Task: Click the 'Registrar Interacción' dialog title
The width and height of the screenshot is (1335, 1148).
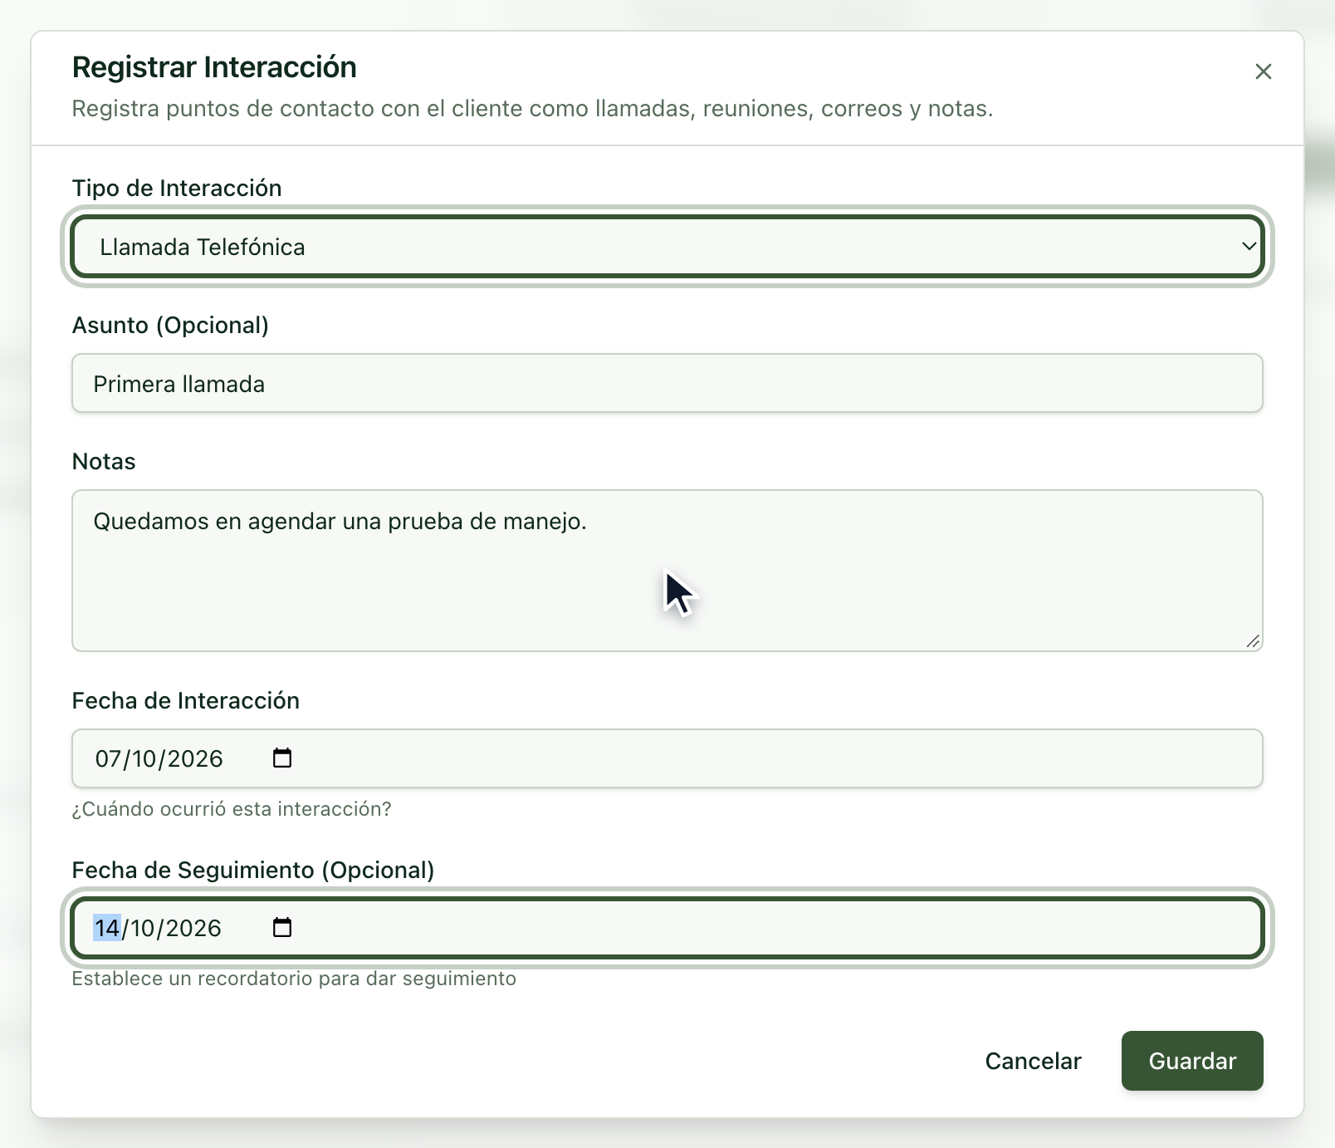Action: click(214, 67)
